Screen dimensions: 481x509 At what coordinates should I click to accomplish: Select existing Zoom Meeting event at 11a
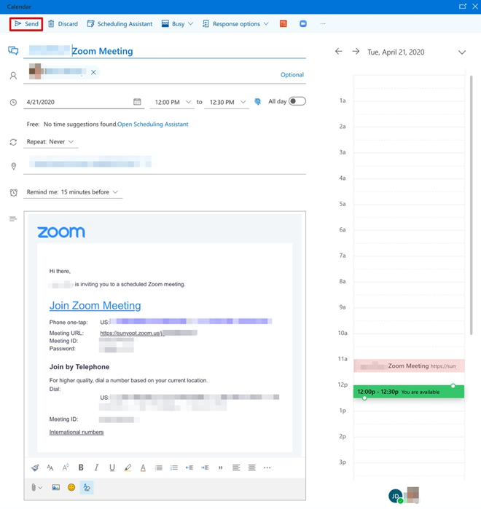pyautogui.click(x=409, y=366)
